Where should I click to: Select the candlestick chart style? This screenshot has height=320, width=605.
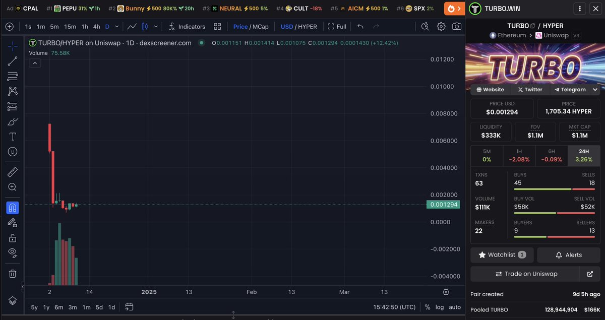[x=145, y=27]
